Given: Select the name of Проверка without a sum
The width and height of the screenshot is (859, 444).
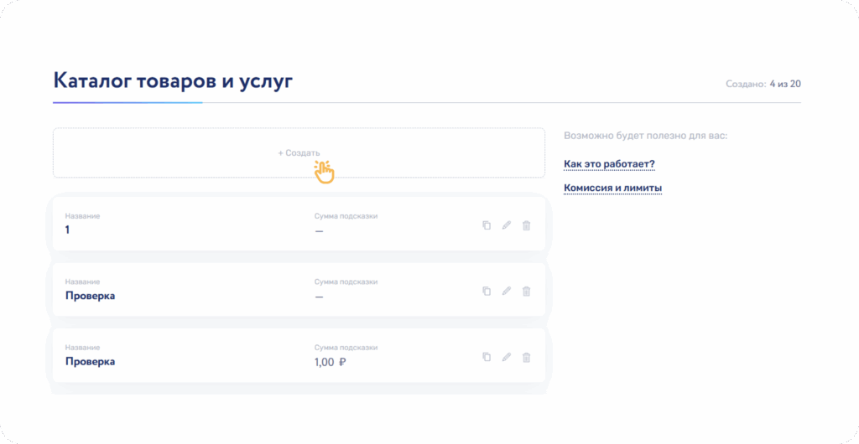Looking at the screenshot, I should [90, 296].
